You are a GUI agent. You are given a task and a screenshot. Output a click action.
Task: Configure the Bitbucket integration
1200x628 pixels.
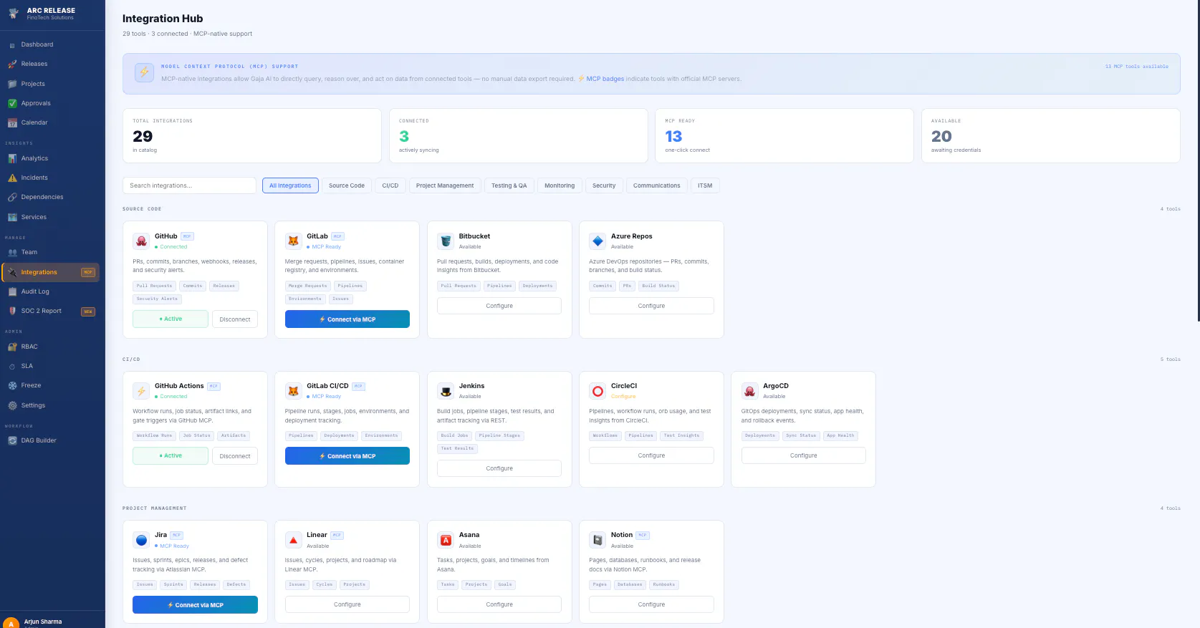point(499,306)
